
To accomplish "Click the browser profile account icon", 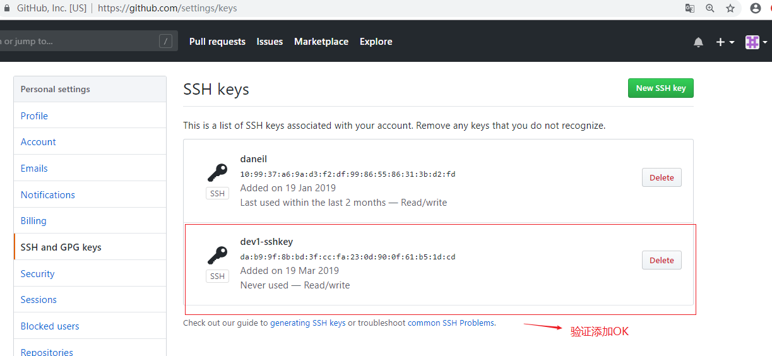I will (x=755, y=8).
